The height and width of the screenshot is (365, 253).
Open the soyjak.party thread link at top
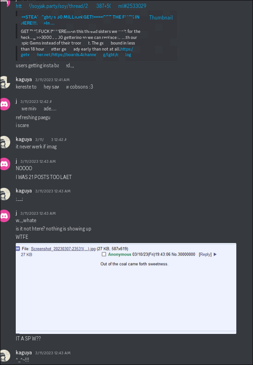pos(81,6)
